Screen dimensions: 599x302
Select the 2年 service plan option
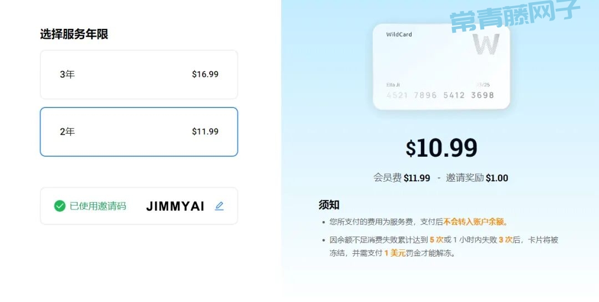click(x=139, y=132)
